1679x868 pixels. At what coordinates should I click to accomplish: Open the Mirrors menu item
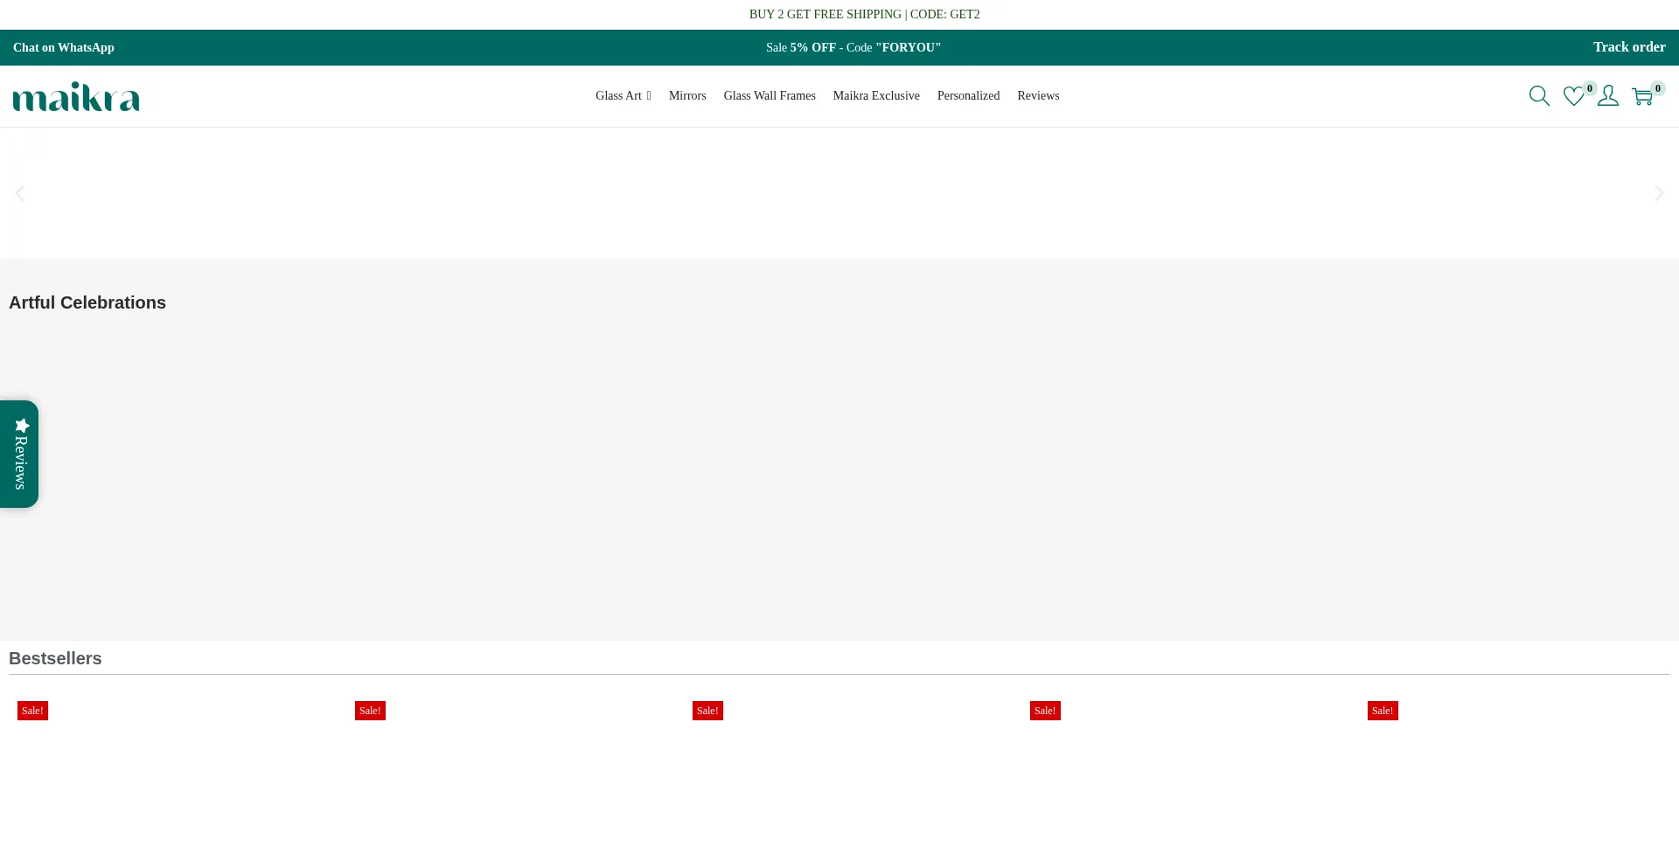pyautogui.click(x=687, y=96)
